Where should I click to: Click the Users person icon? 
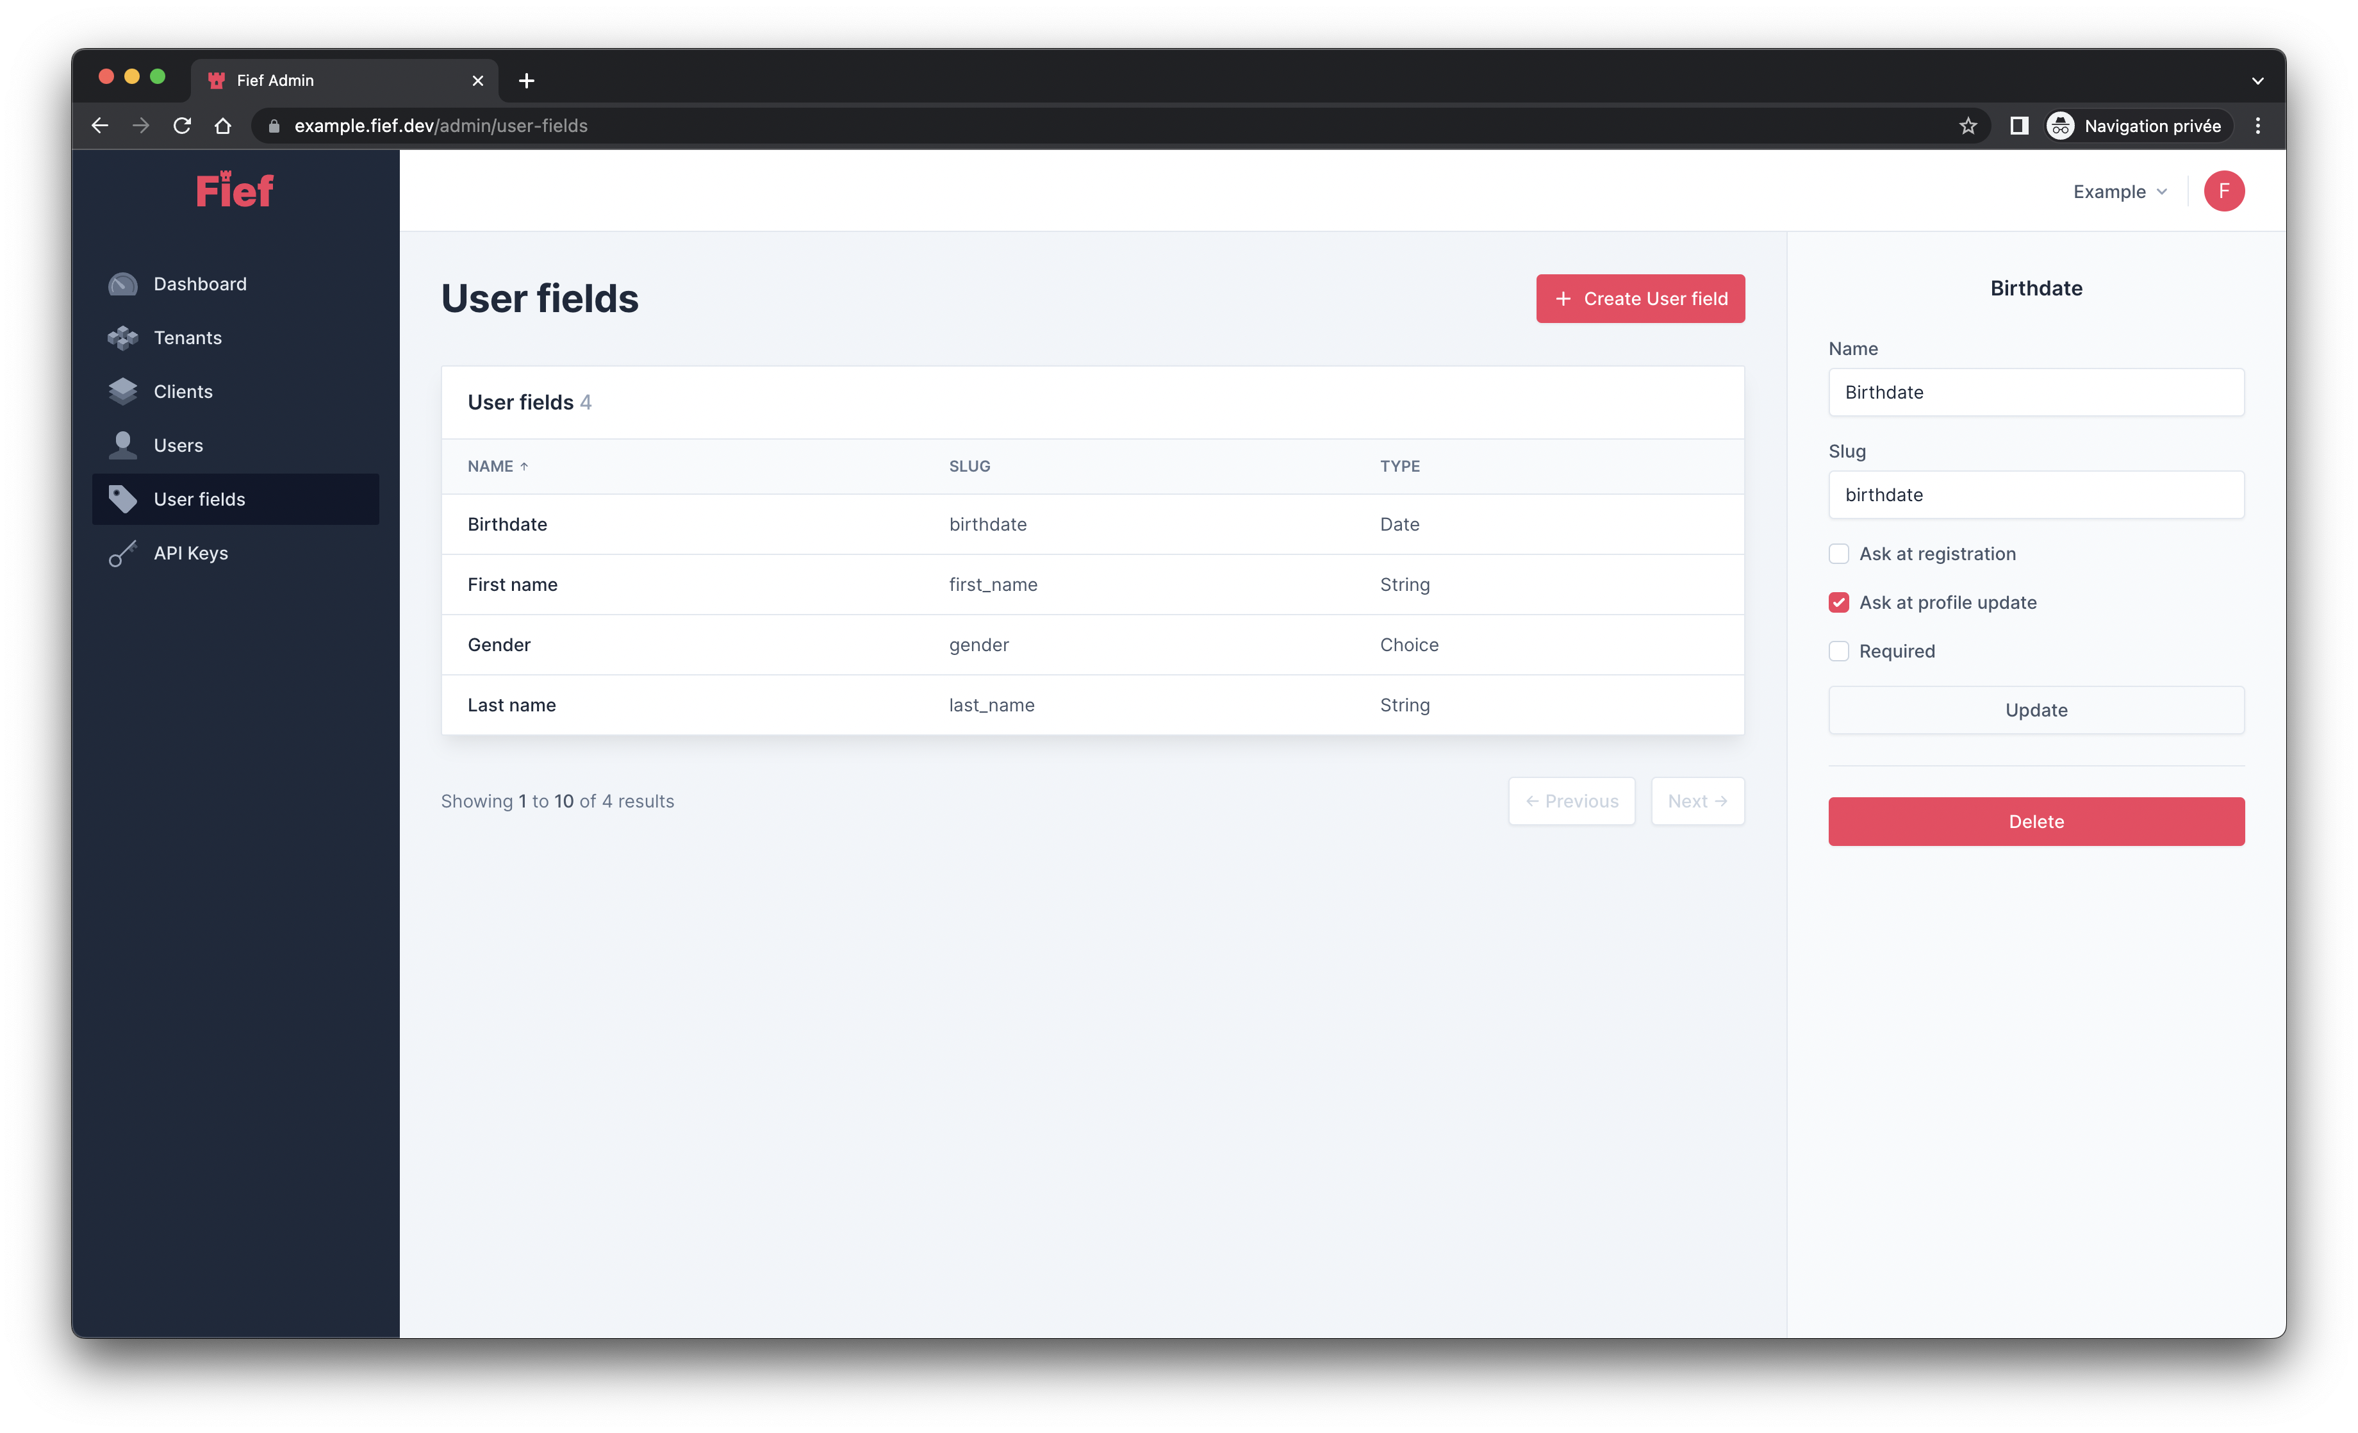coord(122,445)
